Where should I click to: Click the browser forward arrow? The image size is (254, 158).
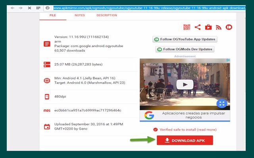click(21, 8)
